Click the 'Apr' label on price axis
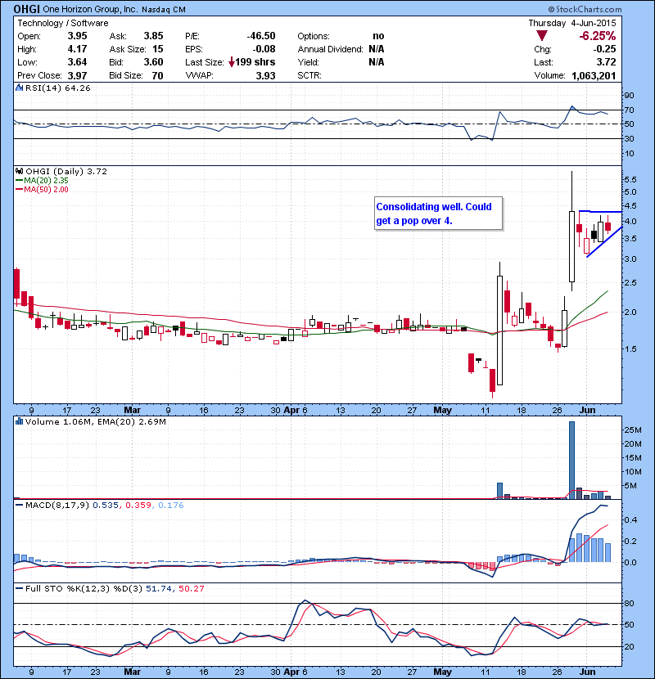 click(291, 410)
